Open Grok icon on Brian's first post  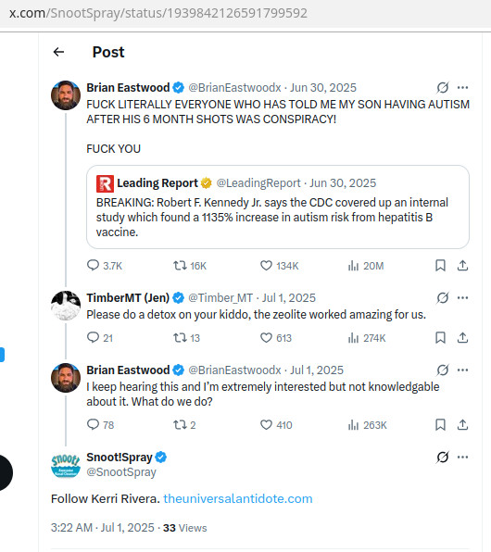443,87
